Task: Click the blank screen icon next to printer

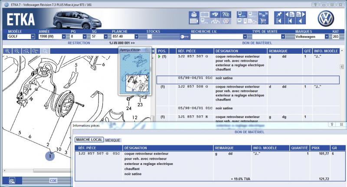Action: pyautogui.click(x=204, y=15)
